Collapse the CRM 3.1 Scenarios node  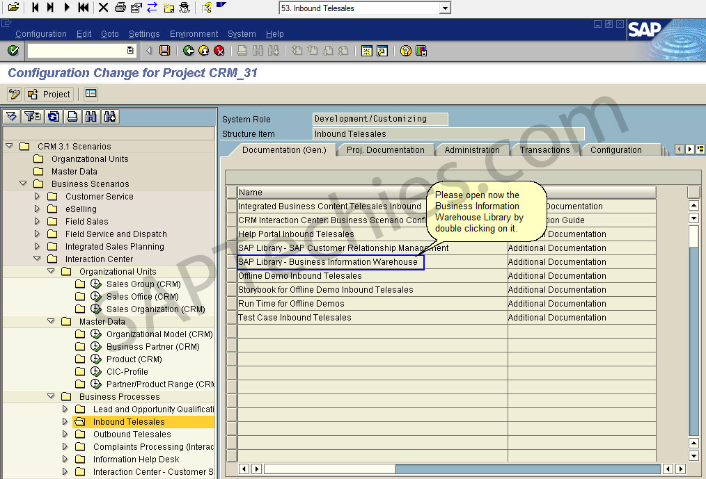point(9,146)
